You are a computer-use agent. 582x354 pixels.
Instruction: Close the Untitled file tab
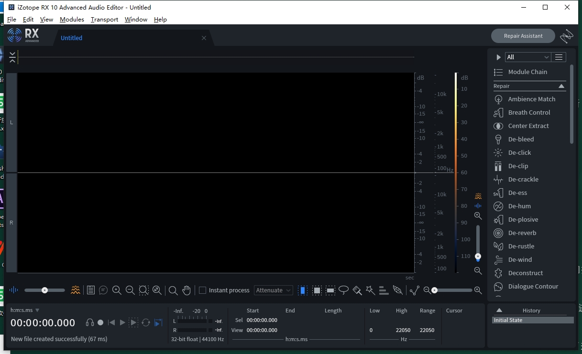tap(204, 38)
